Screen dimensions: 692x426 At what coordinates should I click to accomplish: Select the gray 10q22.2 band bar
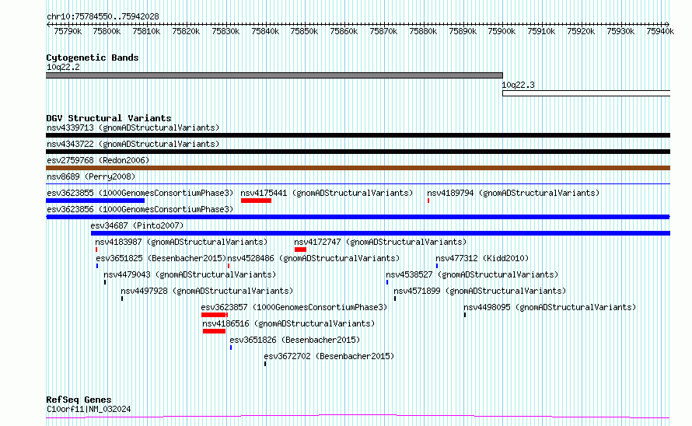tap(274, 75)
